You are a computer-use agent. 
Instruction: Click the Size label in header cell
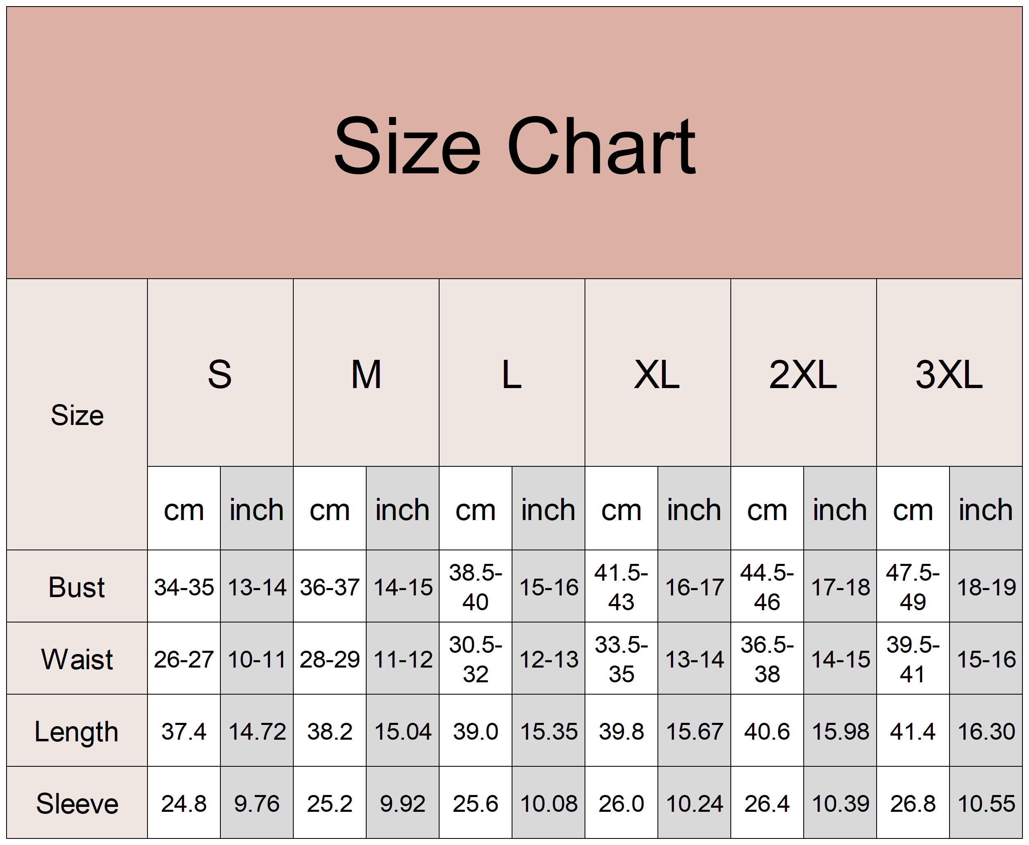point(77,415)
